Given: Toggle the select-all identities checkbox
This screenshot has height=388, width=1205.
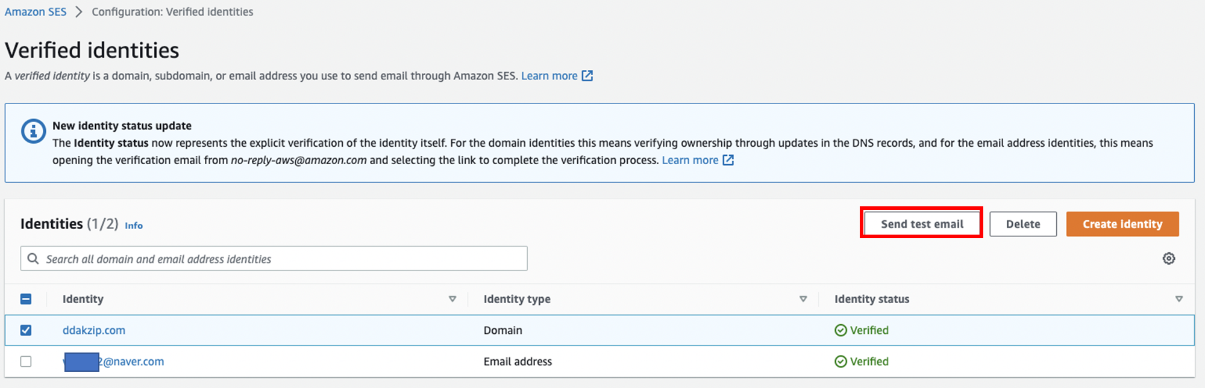Looking at the screenshot, I should coord(26,299).
